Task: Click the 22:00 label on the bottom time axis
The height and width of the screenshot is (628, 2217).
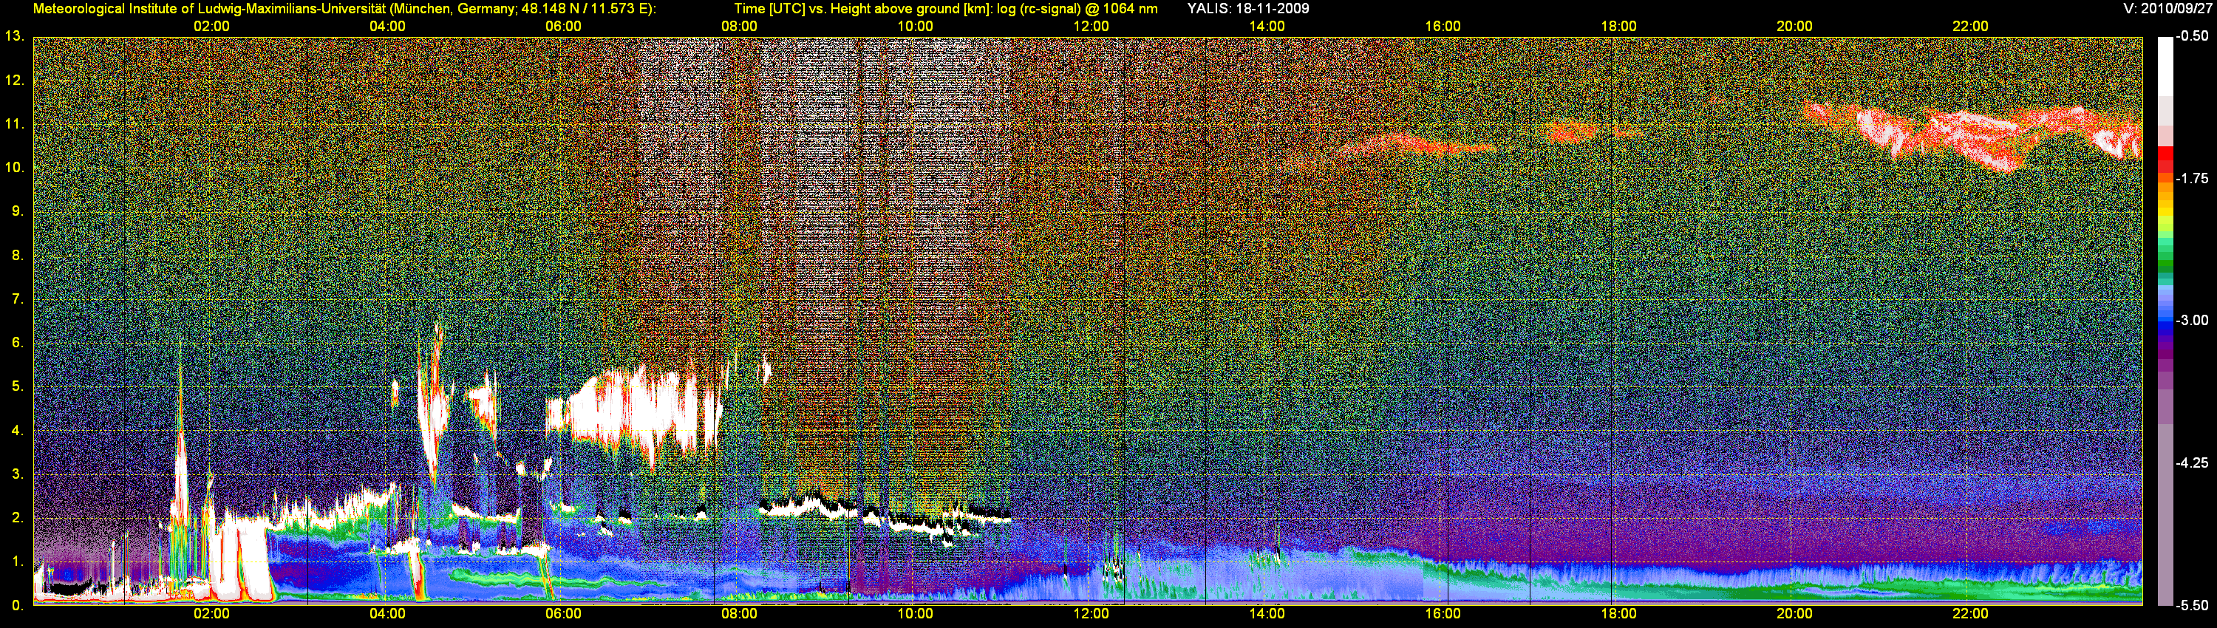Action: coord(1970,613)
